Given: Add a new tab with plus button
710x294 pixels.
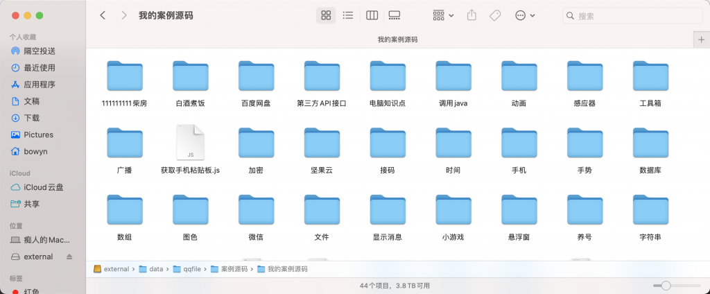Looking at the screenshot, I should point(701,40).
